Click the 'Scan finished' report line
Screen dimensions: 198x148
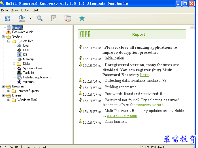tap(116, 121)
